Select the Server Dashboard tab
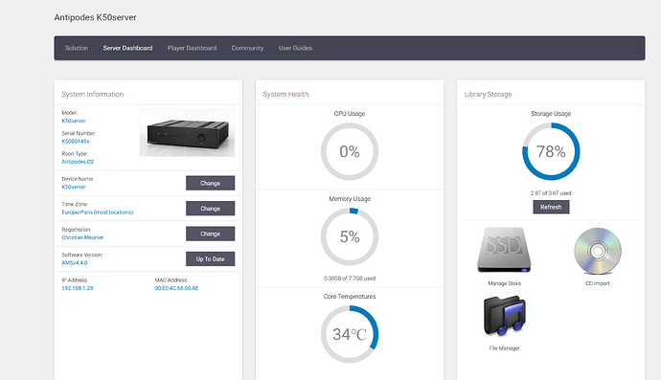The height and width of the screenshot is (380, 661). [127, 48]
